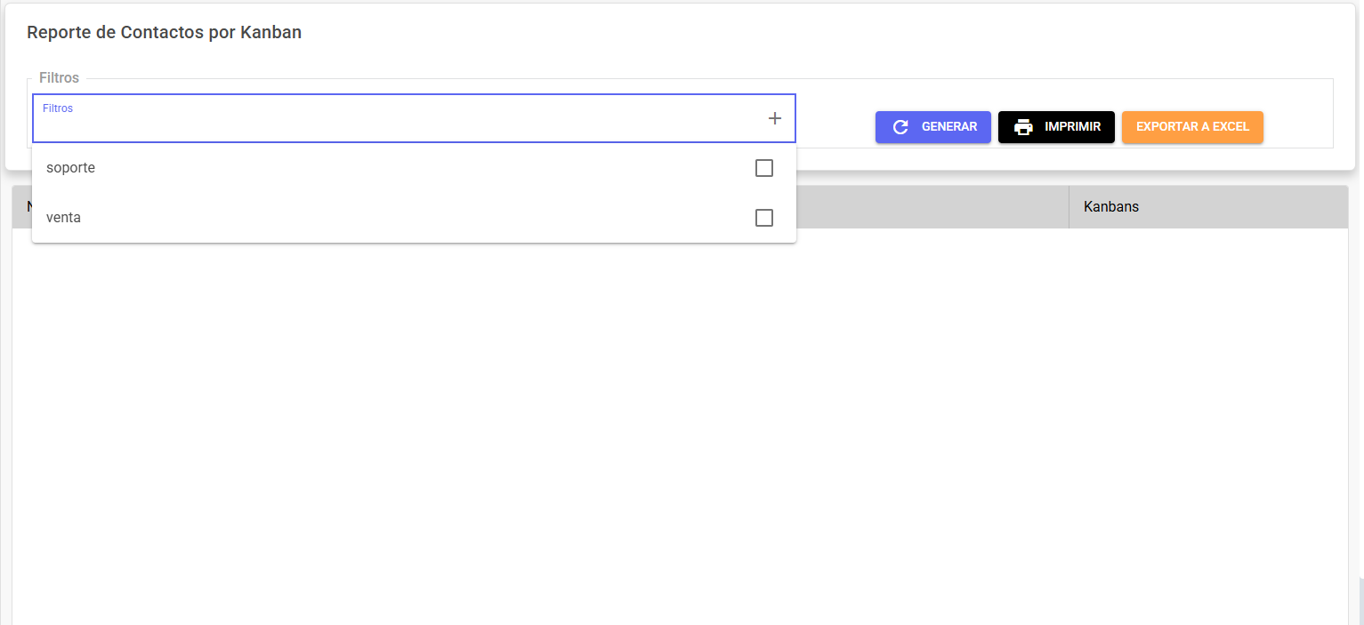
Task: Click the printer icon on Imprimir
Action: coord(1023,127)
